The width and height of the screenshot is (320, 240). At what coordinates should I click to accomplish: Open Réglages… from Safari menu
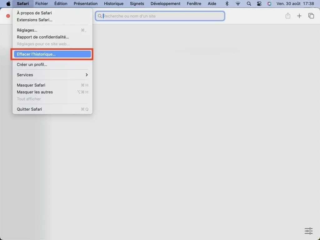(x=27, y=30)
